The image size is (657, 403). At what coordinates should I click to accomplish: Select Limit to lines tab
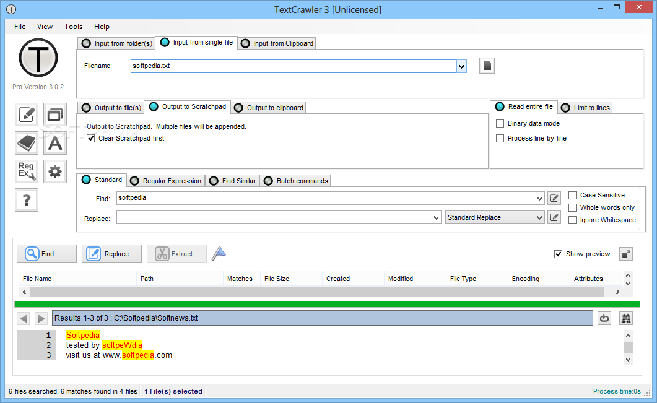pyautogui.click(x=585, y=108)
